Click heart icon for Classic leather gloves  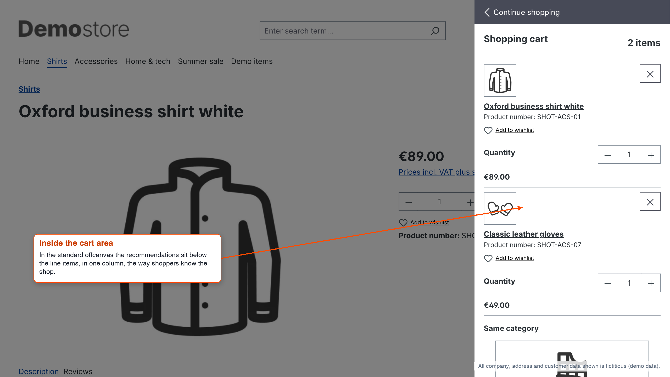click(x=488, y=258)
